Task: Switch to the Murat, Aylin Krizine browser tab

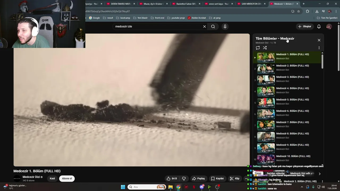Action: [x=154, y=4]
